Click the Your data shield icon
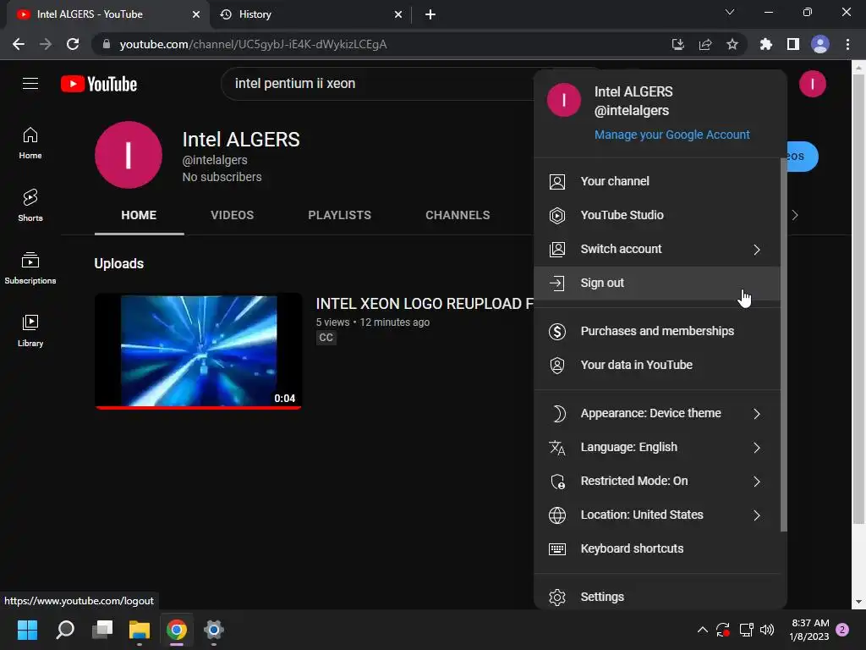The height and width of the screenshot is (650, 866). click(556, 365)
